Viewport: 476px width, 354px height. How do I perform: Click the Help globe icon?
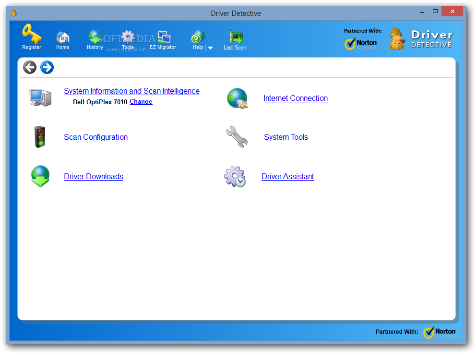198,37
